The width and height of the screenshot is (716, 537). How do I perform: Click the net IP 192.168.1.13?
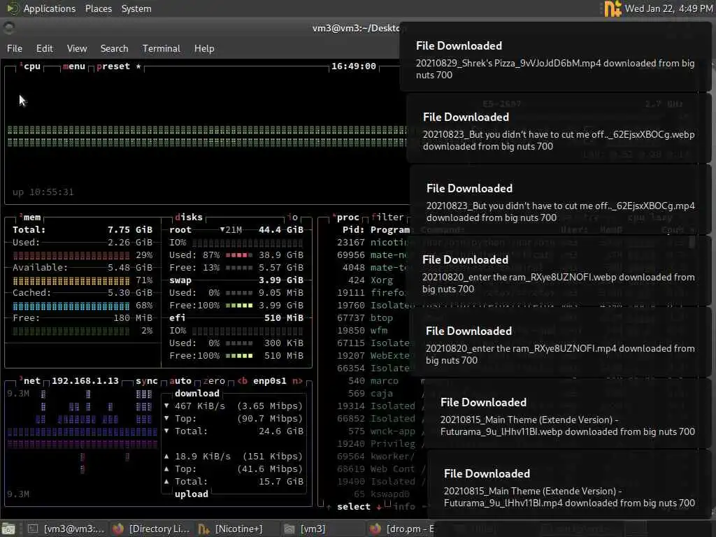pos(85,381)
